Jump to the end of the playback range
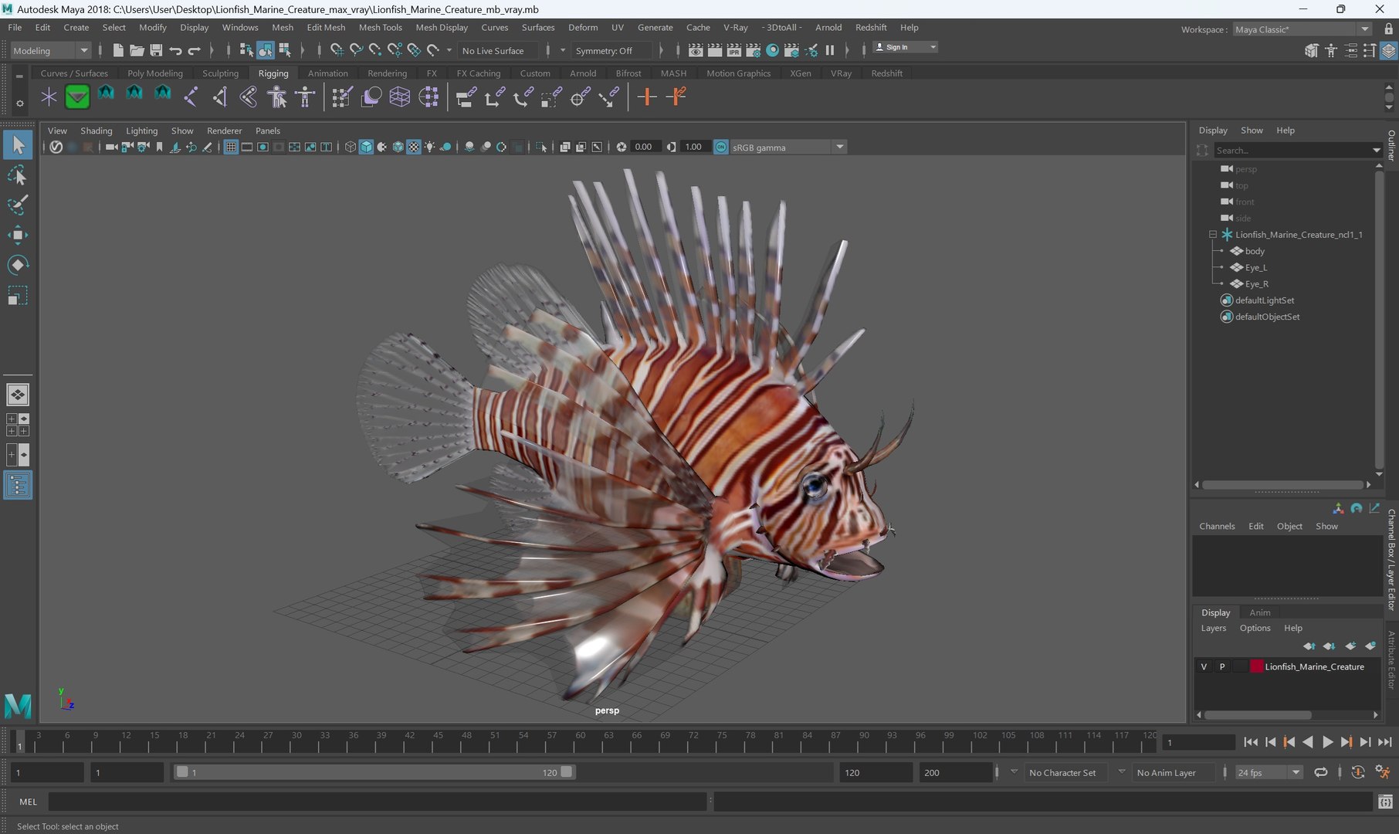Viewport: 1399px width, 834px height. [x=1385, y=742]
